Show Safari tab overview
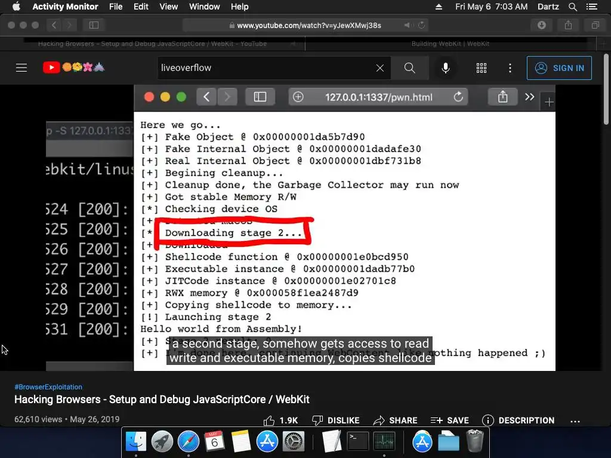Viewport: 611px width, 458px height. 595,25
